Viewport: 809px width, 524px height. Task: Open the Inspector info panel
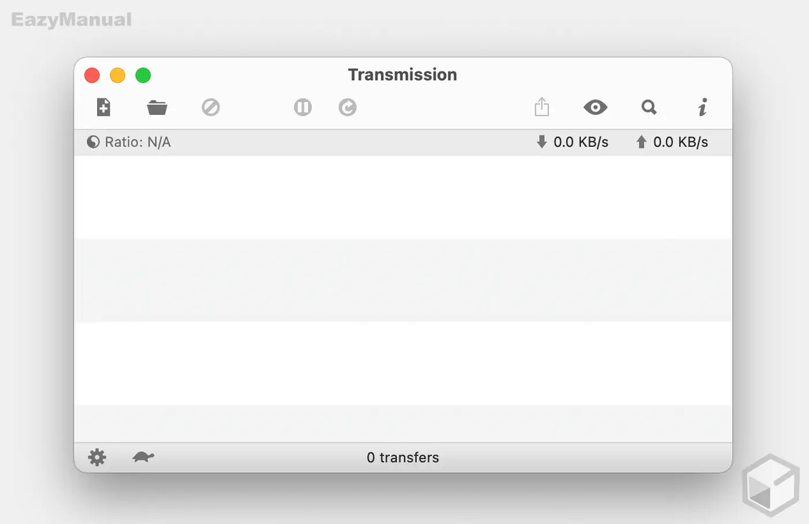coord(702,107)
